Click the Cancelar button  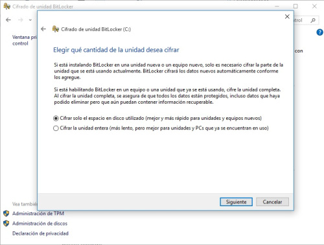pyautogui.click(x=272, y=202)
